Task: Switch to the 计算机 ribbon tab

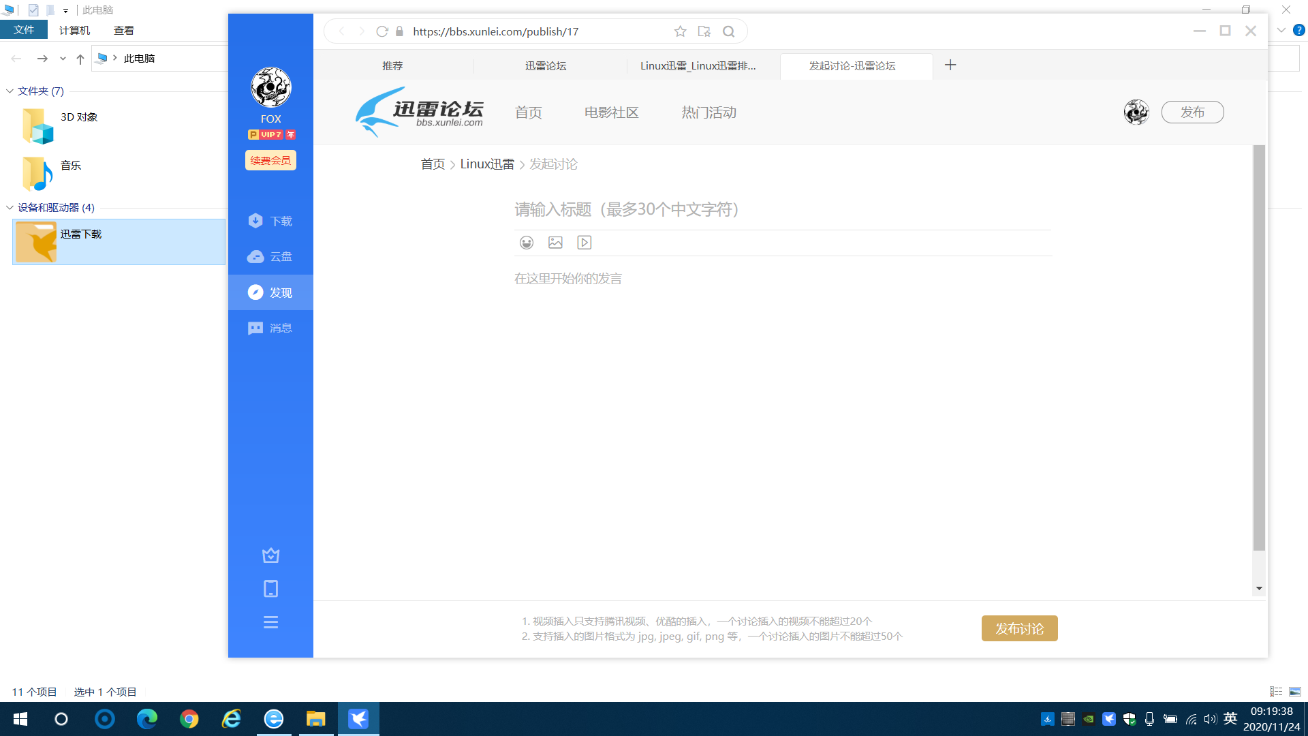Action: click(x=74, y=29)
